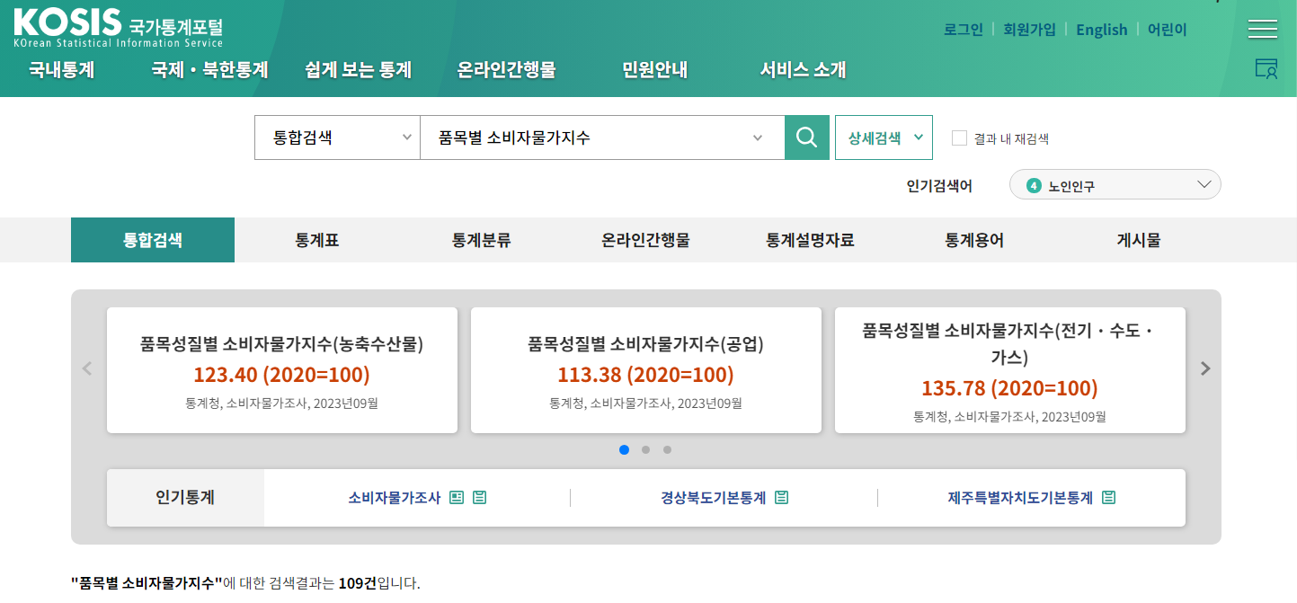The width and height of the screenshot is (1297, 603).
Task: Switch to the English site link
Action: (x=1102, y=30)
